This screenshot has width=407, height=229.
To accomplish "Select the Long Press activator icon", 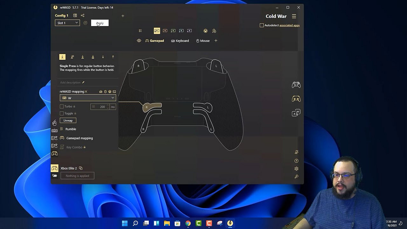I will point(72,57).
